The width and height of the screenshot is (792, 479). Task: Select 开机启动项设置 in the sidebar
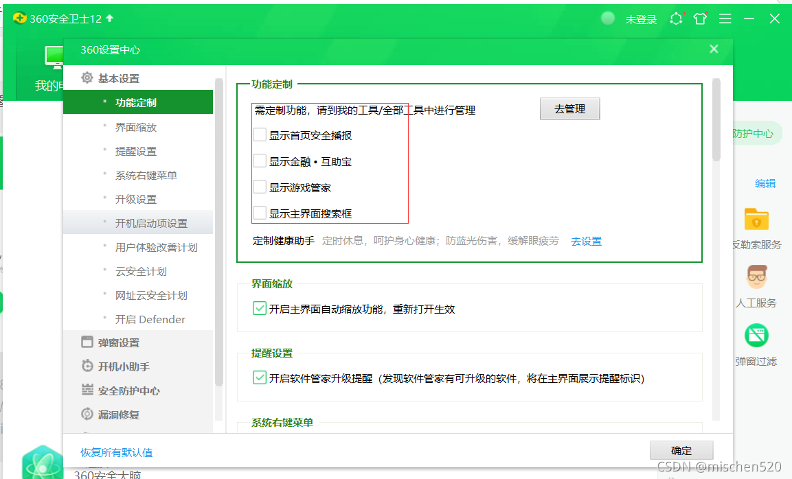[138, 222]
